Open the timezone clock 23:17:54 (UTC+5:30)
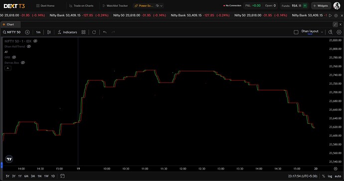 [303, 176]
